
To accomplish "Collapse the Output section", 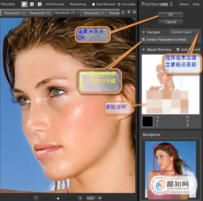I will coord(143,32).
